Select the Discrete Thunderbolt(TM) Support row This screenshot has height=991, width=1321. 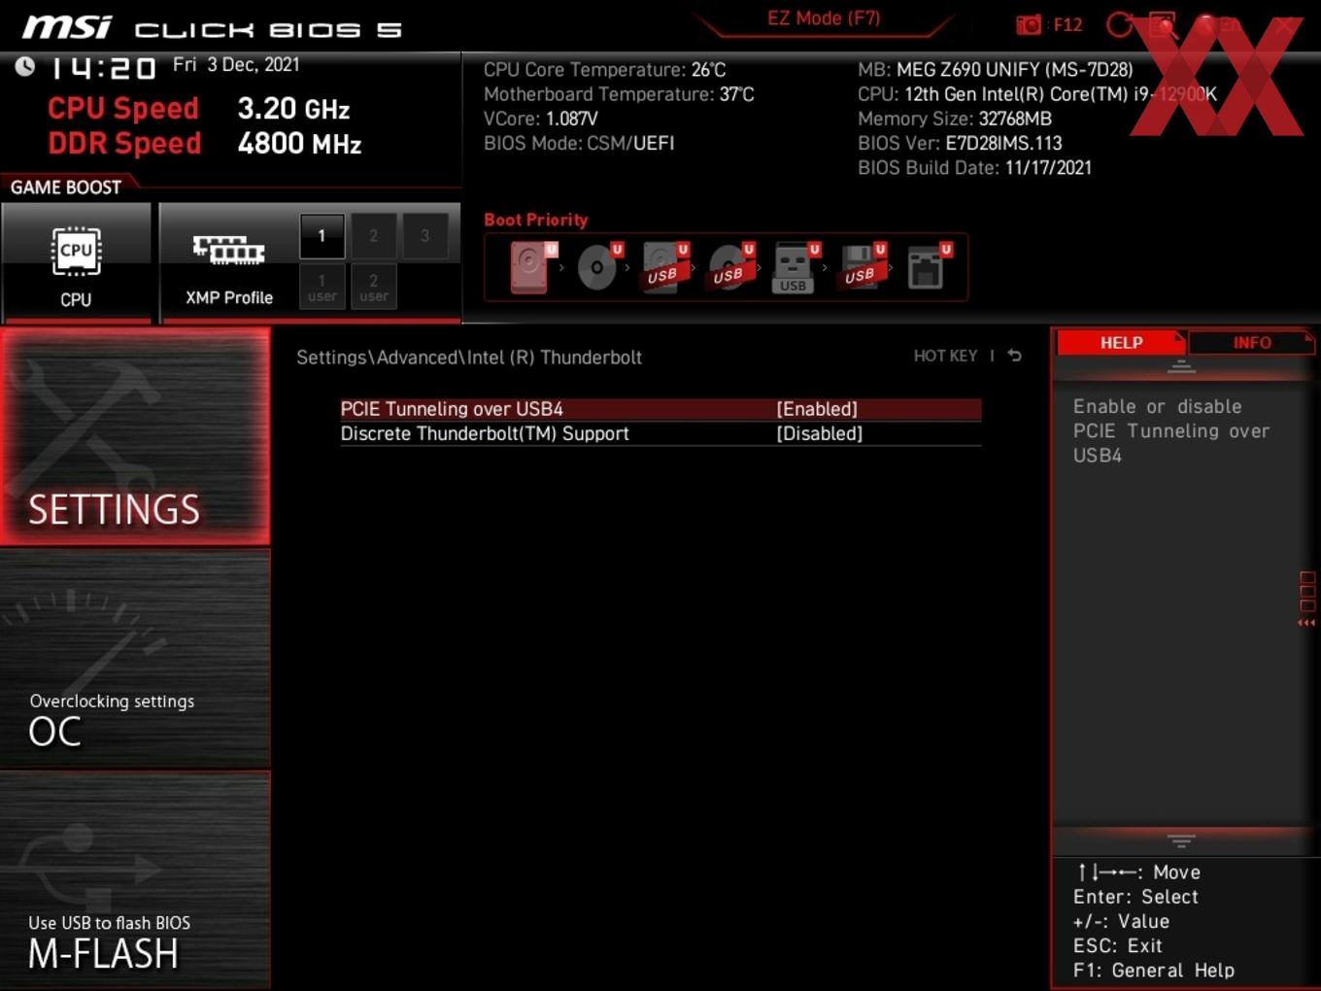tap(660, 433)
